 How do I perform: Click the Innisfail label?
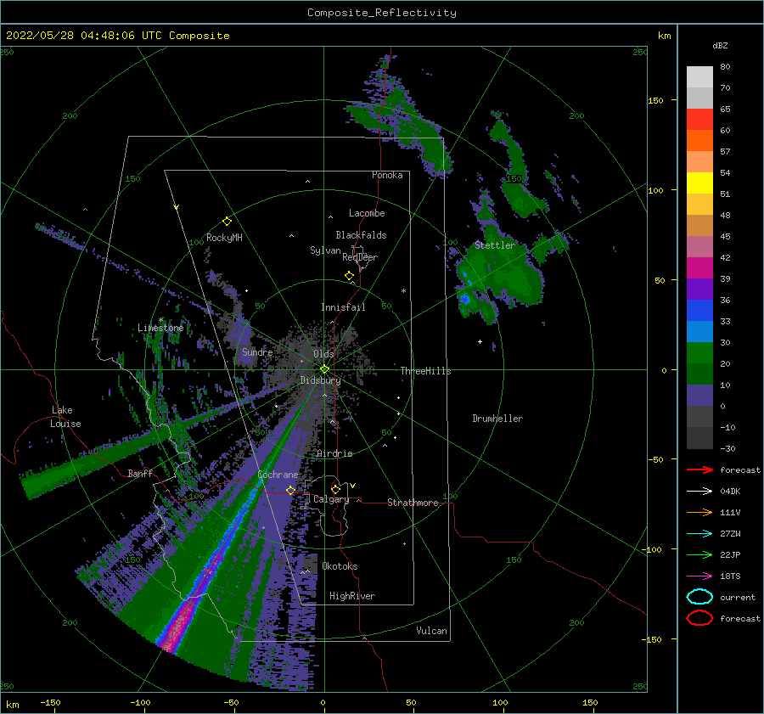coord(343,307)
